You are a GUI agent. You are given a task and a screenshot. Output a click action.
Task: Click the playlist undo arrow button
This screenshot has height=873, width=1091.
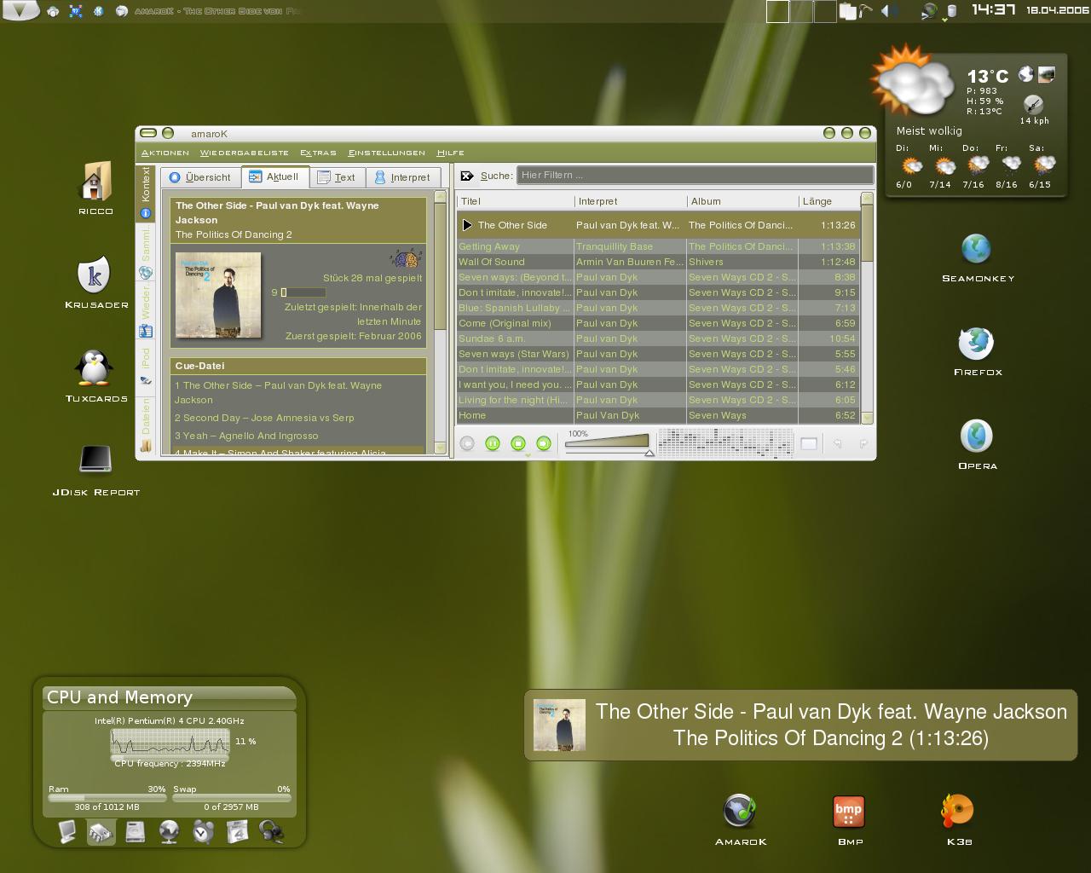pyautogui.click(x=837, y=443)
